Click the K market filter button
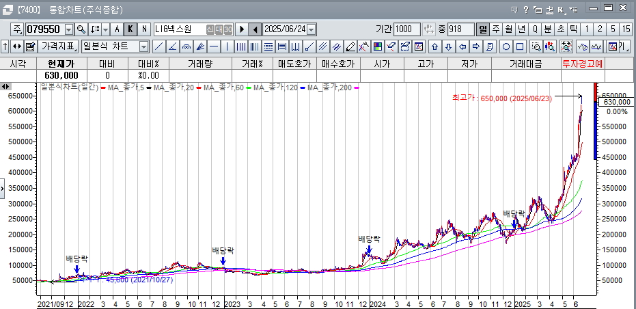This screenshot has width=636, height=309. pos(130,29)
